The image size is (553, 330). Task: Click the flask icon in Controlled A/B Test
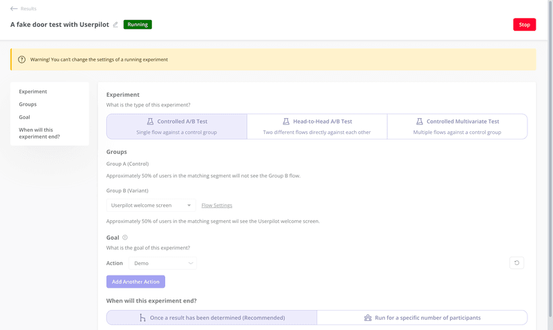150,122
